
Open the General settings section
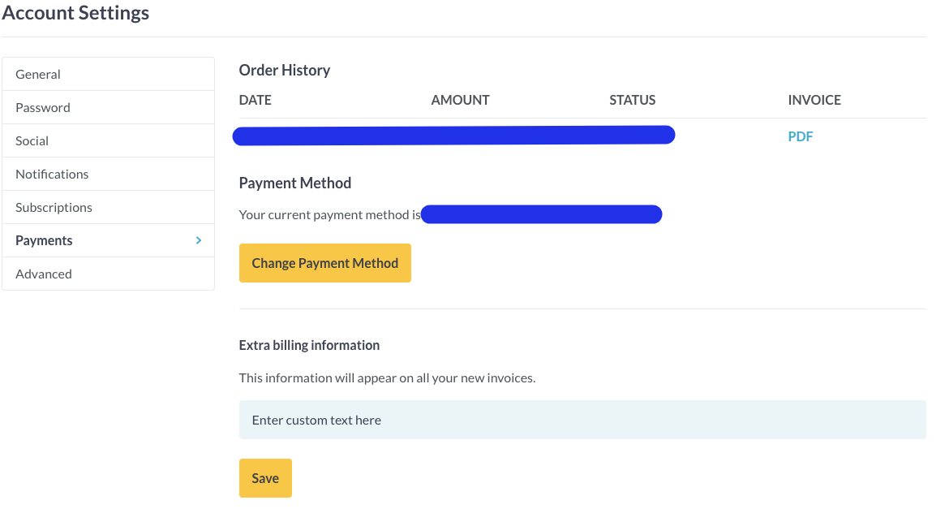click(x=38, y=74)
